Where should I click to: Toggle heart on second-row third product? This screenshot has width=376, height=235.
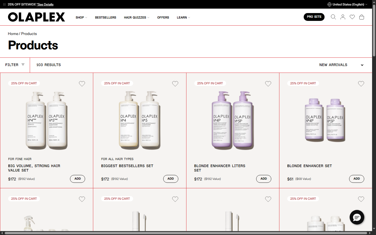(268, 199)
